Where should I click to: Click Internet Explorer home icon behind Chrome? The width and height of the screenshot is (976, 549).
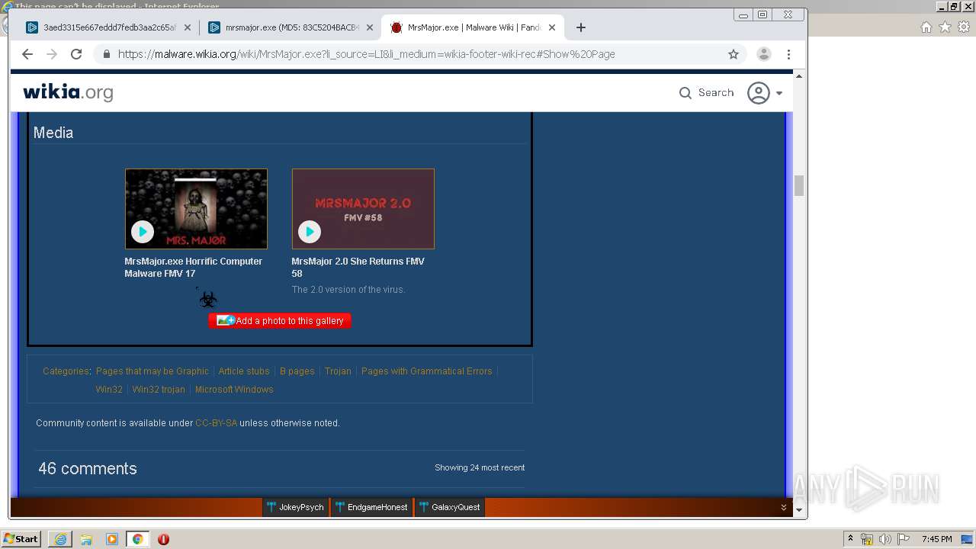[x=926, y=27]
